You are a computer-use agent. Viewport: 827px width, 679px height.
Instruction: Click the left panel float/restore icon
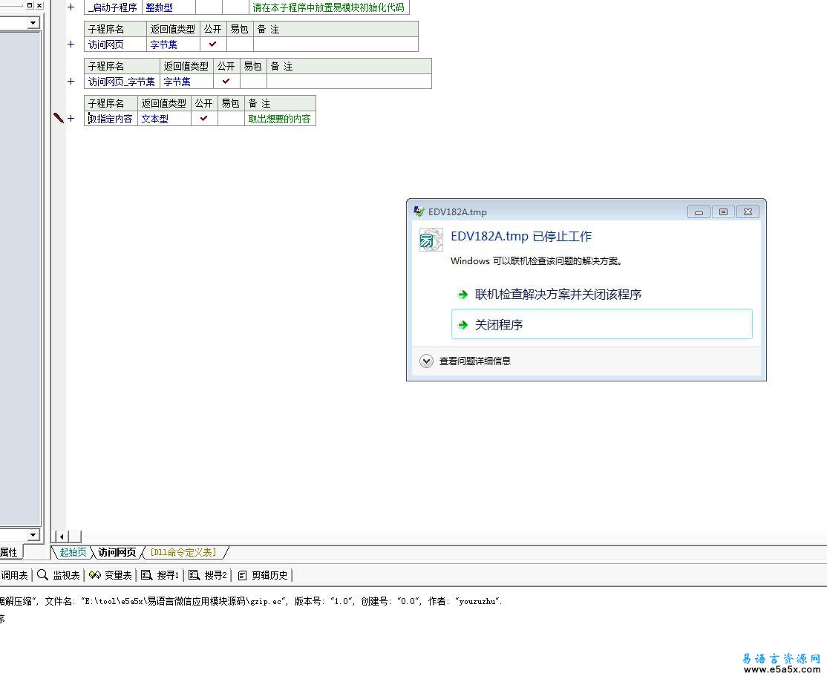coord(30,5)
